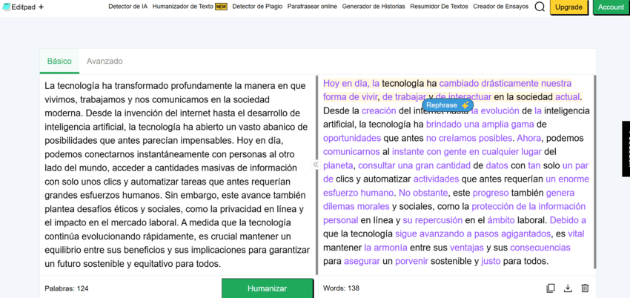Click the 'Palabras: 124' counter

point(67,288)
